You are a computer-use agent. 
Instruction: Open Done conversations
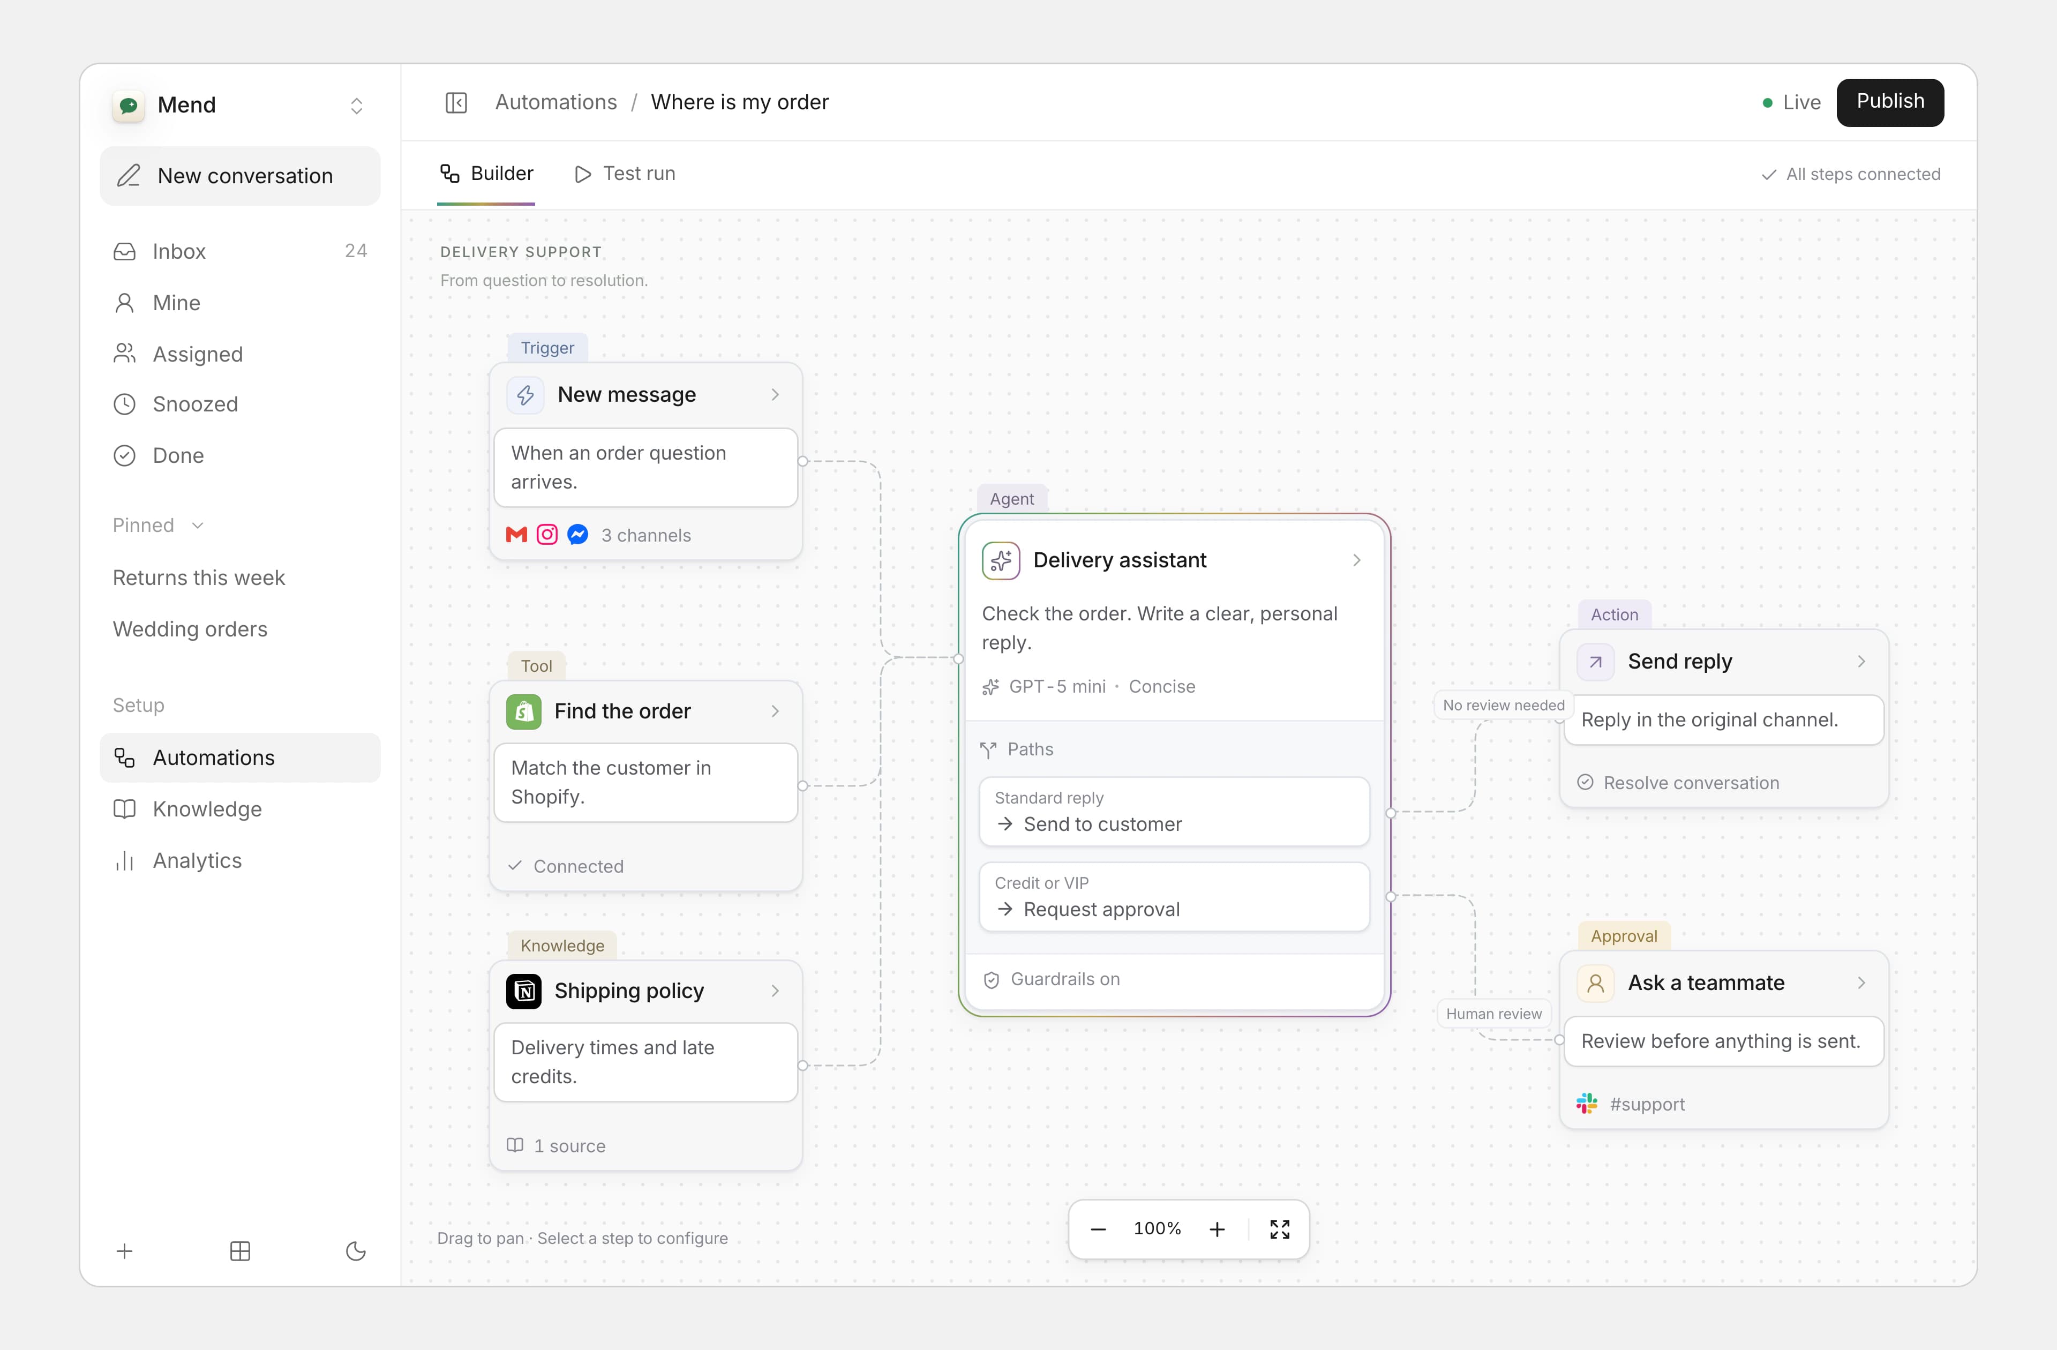239,455
